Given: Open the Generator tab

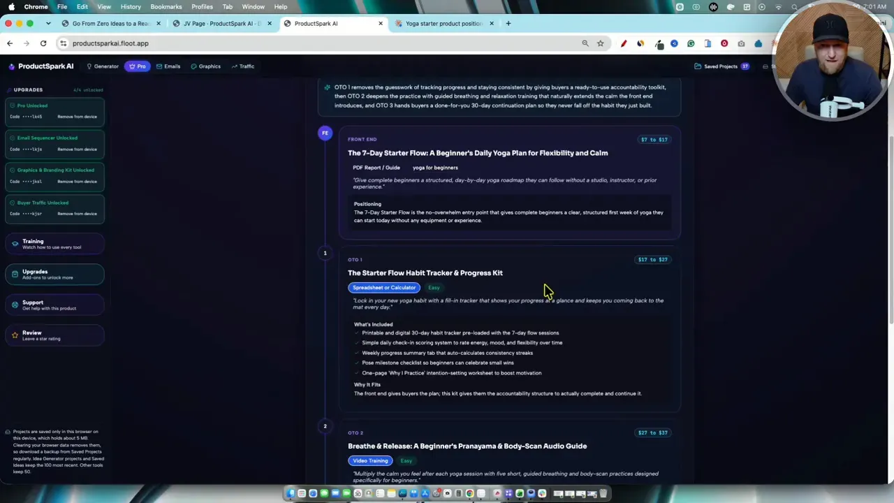Looking at the screenshot, I should pos(103,66).
